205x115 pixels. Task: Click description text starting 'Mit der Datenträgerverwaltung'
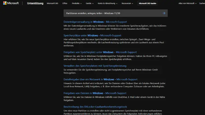(115, 27)
